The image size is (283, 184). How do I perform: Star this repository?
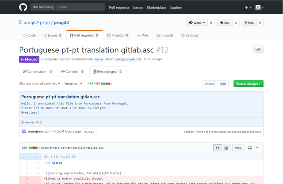tap(225, 22)
